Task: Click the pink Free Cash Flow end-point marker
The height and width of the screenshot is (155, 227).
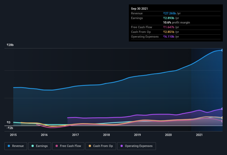Action: 222,121
